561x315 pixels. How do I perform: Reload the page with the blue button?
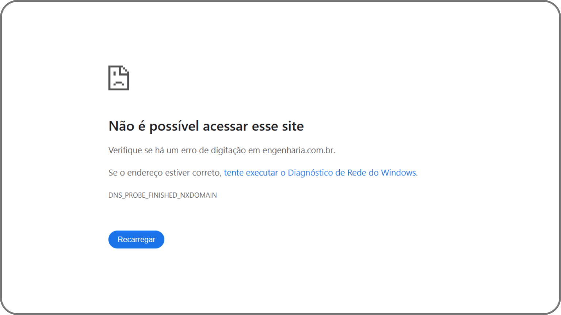[x=136, y=240]
